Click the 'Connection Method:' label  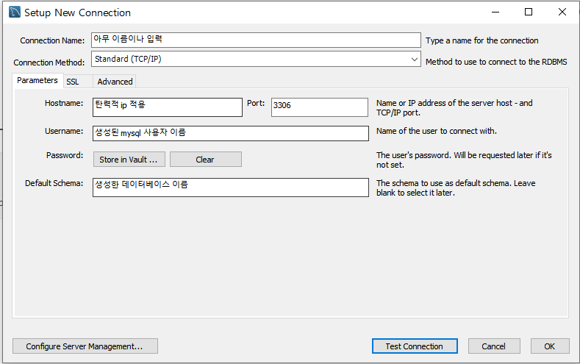[x=49, y=63]
